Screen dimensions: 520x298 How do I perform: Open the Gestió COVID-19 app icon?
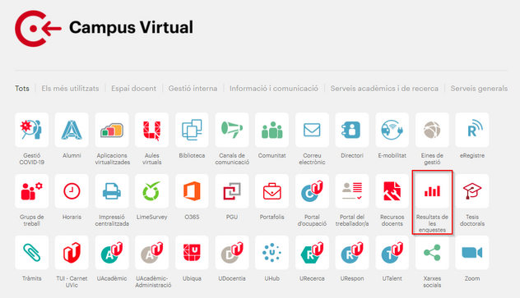[x=31, y=130]
